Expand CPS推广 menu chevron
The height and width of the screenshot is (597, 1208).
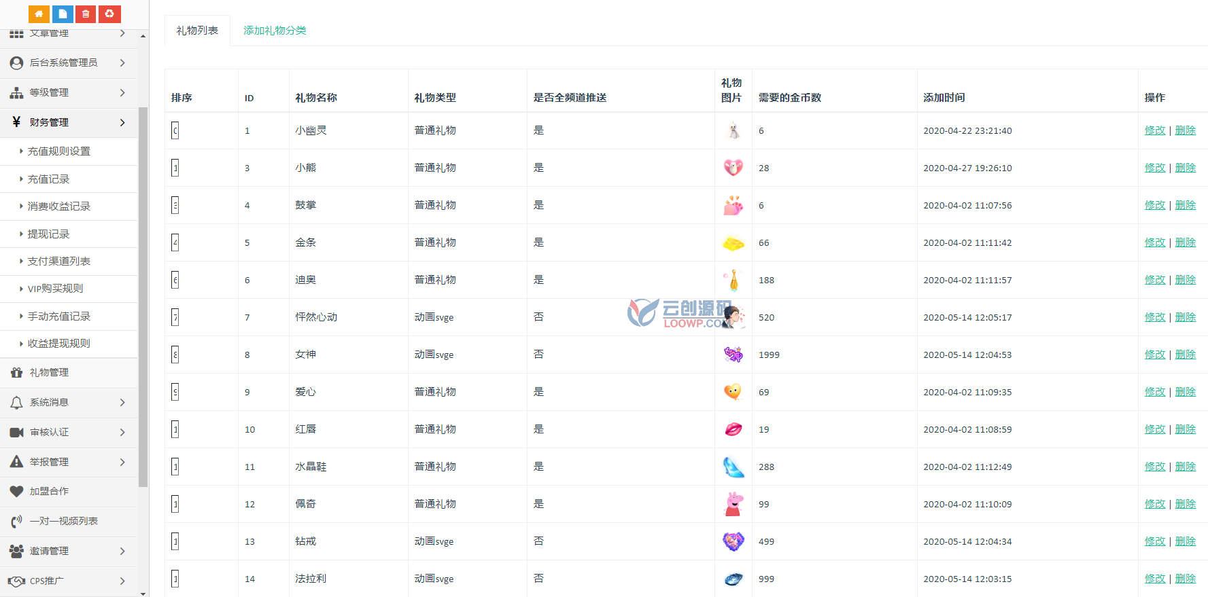[122, 581]
